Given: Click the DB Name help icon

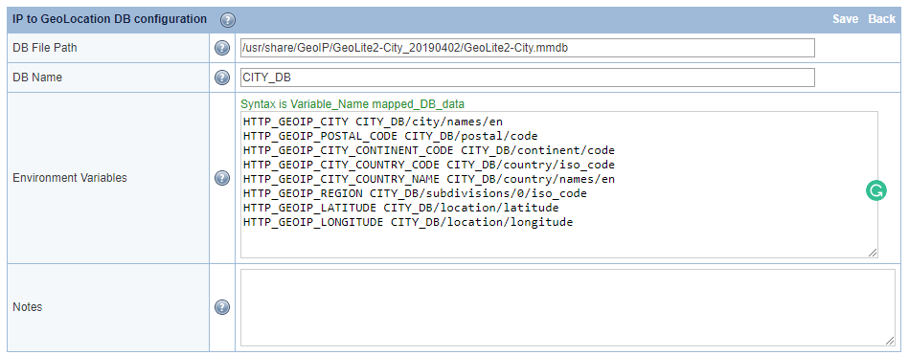Looking at the screenshot, I should pyautogui.click(x=222, y=78).
